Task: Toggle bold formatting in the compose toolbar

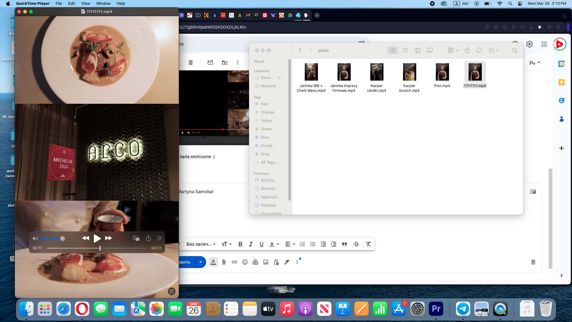Action: (x=240, y=244)
